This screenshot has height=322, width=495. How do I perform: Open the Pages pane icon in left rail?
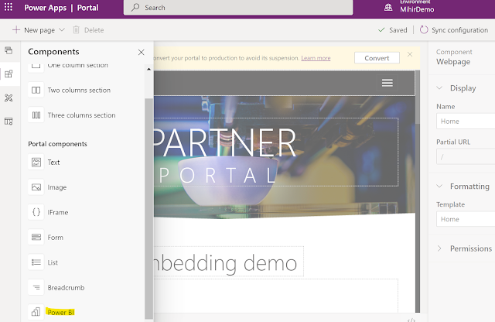pyautogui.click(x=9, y=50)
